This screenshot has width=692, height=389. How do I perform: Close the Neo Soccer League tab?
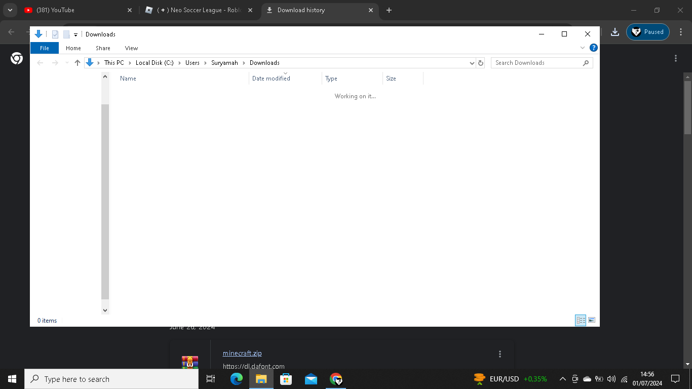tap(251, 10)
